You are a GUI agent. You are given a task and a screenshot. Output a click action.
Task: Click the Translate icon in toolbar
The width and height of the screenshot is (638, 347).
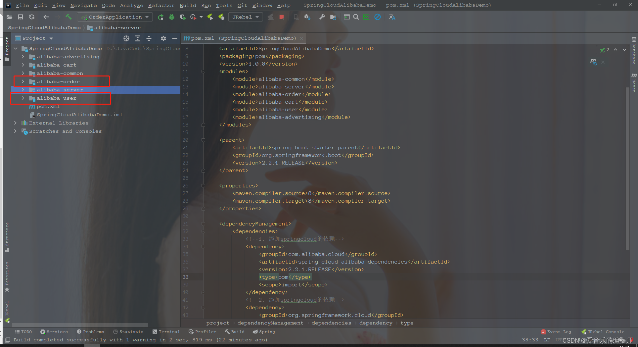pos(392,17)
